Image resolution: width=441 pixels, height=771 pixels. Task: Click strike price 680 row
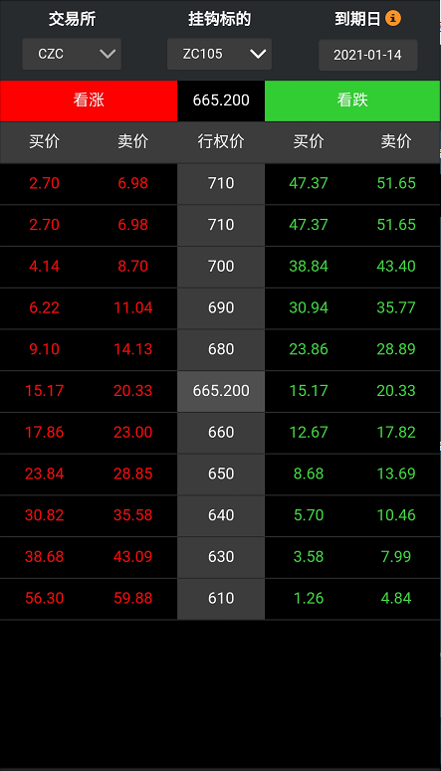tap(221, 349)
